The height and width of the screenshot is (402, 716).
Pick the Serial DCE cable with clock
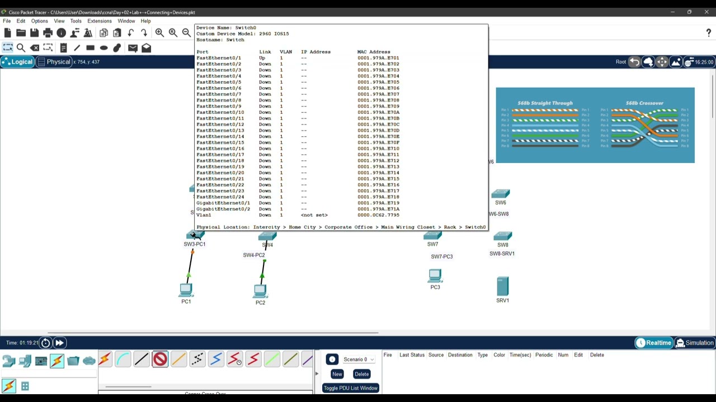[234, 359]
